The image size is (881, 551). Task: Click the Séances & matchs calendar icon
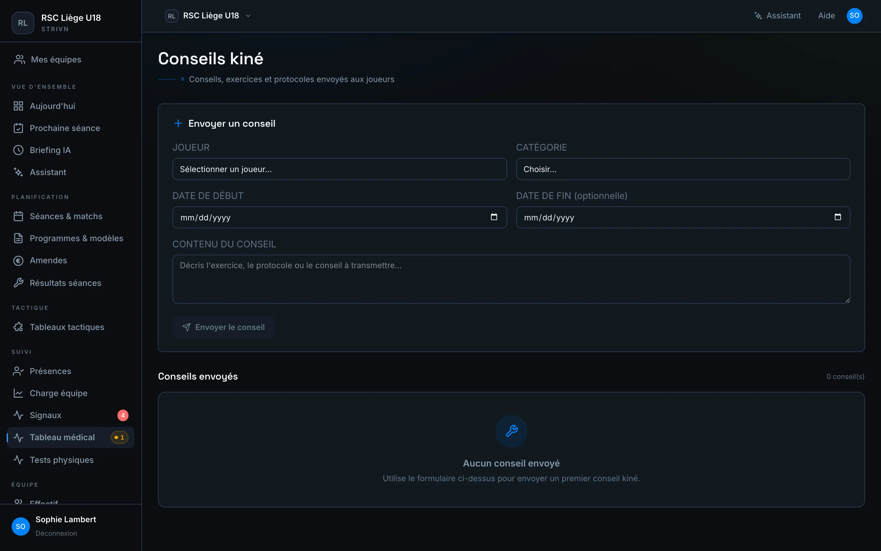click(18, 216)
